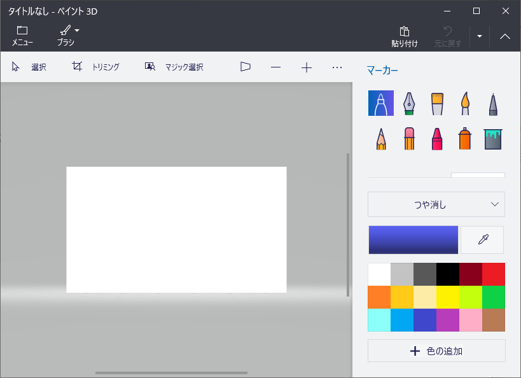This screenshot has height=378, width=521.
Task: Select the Spray can brush
Action: coord(465,139)
